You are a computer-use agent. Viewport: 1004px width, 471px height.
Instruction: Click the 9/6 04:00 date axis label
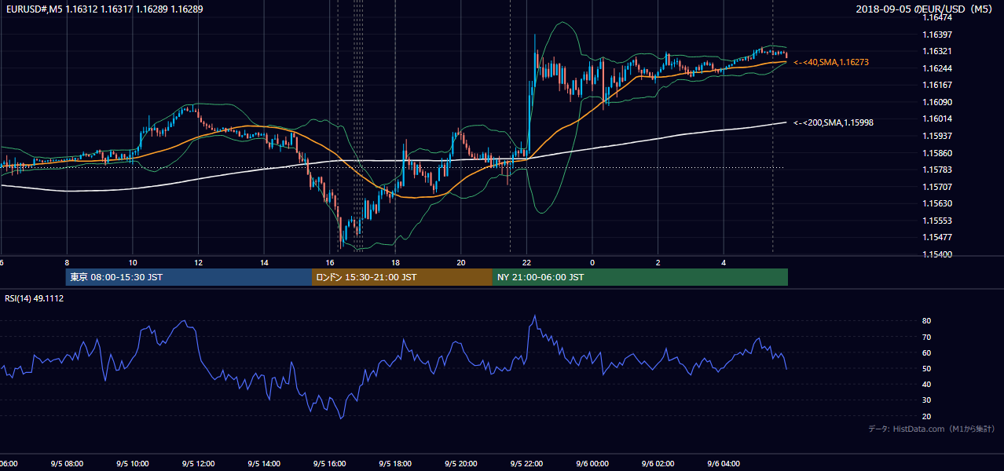(724, 464)
